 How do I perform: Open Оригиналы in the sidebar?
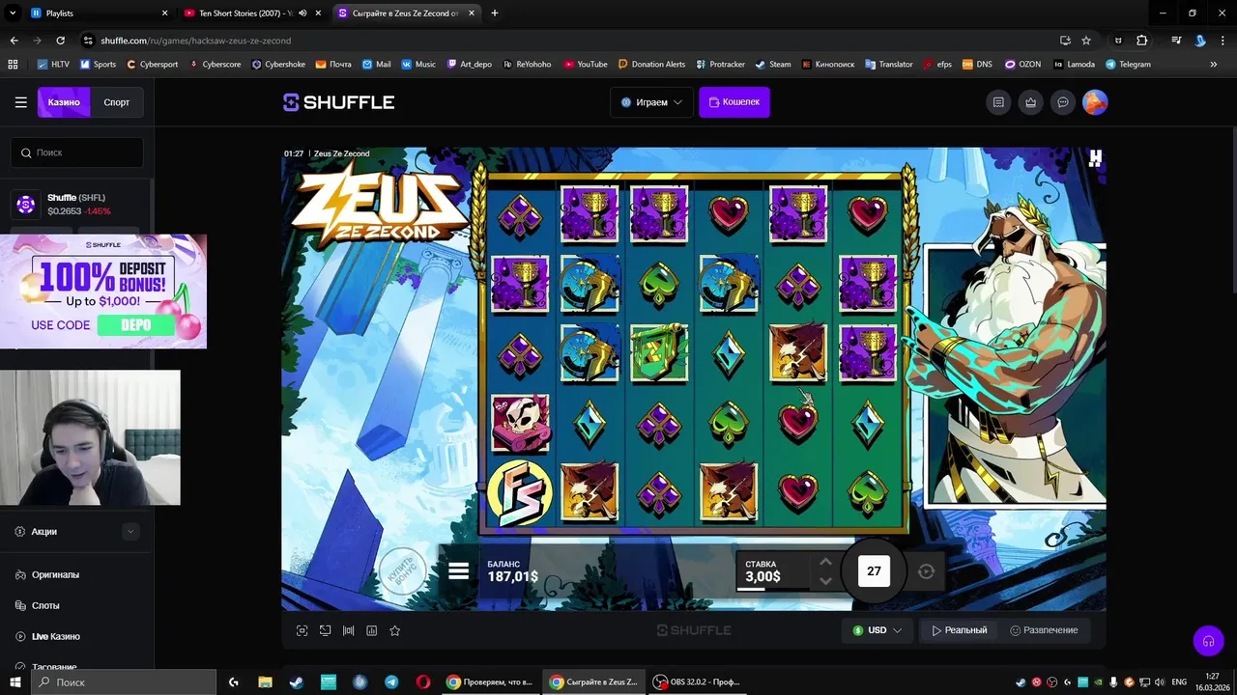coord(55,574)
